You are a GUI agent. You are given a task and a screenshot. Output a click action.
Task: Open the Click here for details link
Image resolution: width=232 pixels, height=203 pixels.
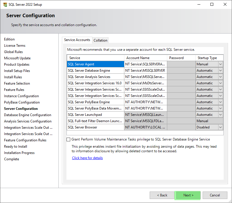coord(87,158)
